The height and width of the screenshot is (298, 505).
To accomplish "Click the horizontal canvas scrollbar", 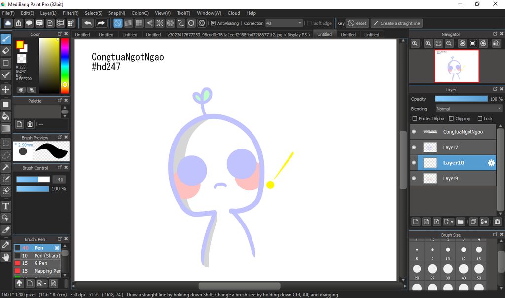I will [x=239, y=286].
